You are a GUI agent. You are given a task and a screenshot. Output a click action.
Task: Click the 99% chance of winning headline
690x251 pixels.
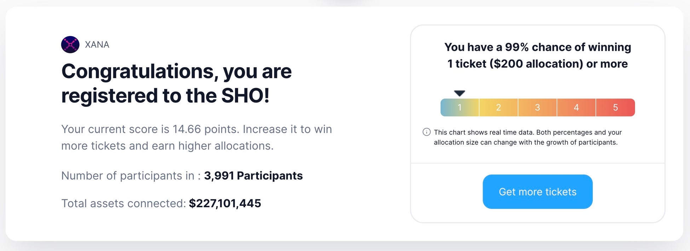(537, 47)
